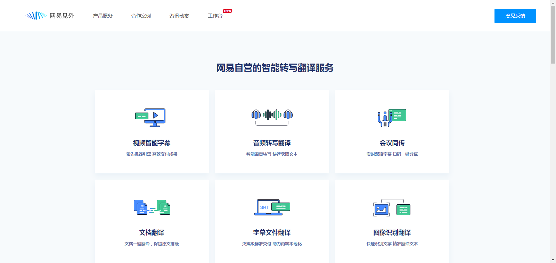Image resolution: width=556 pixels, height=263 pixels.
Task: Click the 图像识别翻译 image icon
Action: (x=392, y=207)
